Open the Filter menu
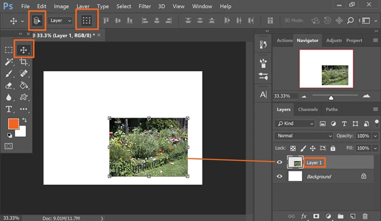This screenshot has width=381, height=221. (145, 7)
